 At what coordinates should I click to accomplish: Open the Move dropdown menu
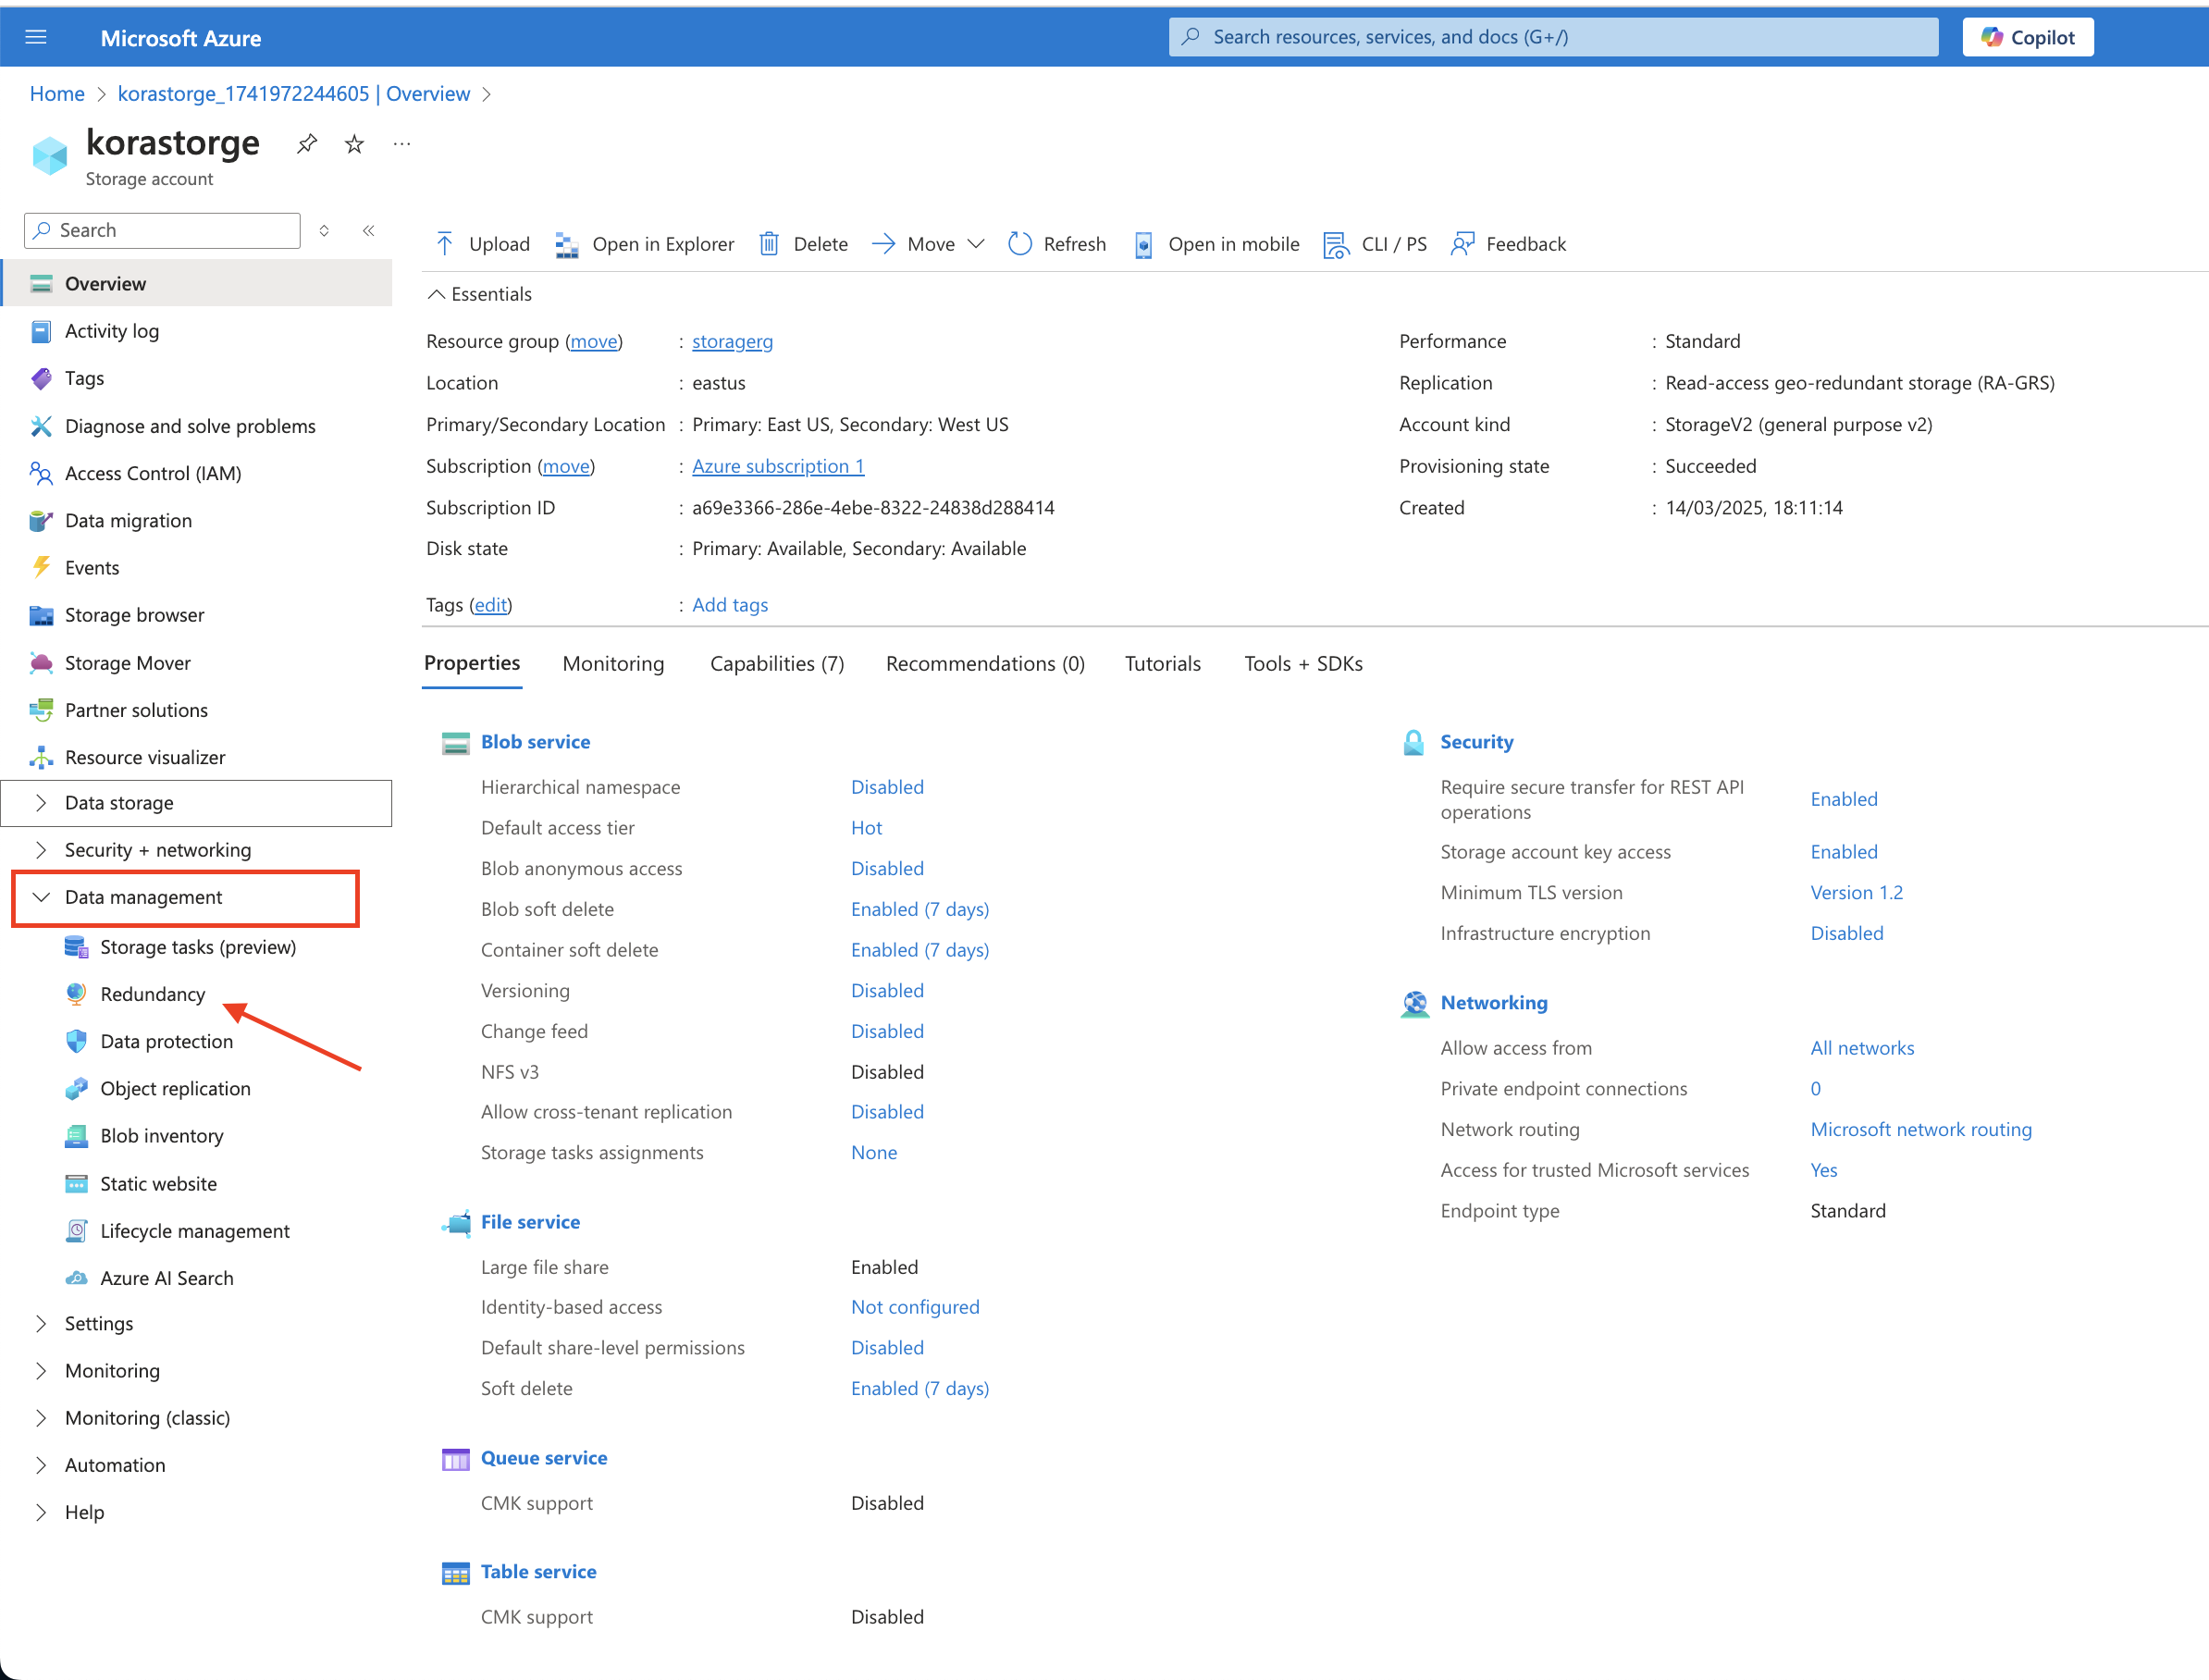[928, 244]
